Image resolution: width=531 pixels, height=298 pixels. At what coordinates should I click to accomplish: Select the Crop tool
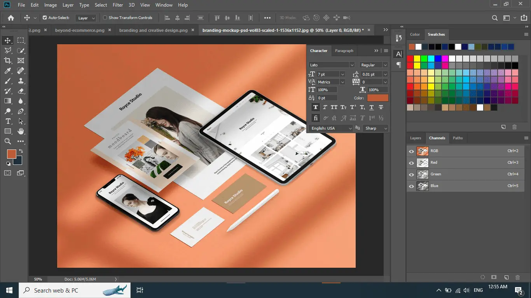pyautogui.click(x=8, y=60)
